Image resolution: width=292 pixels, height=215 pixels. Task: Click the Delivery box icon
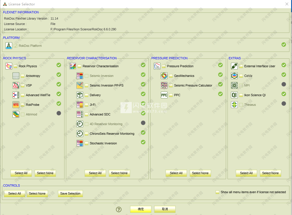tap(80, 95)
